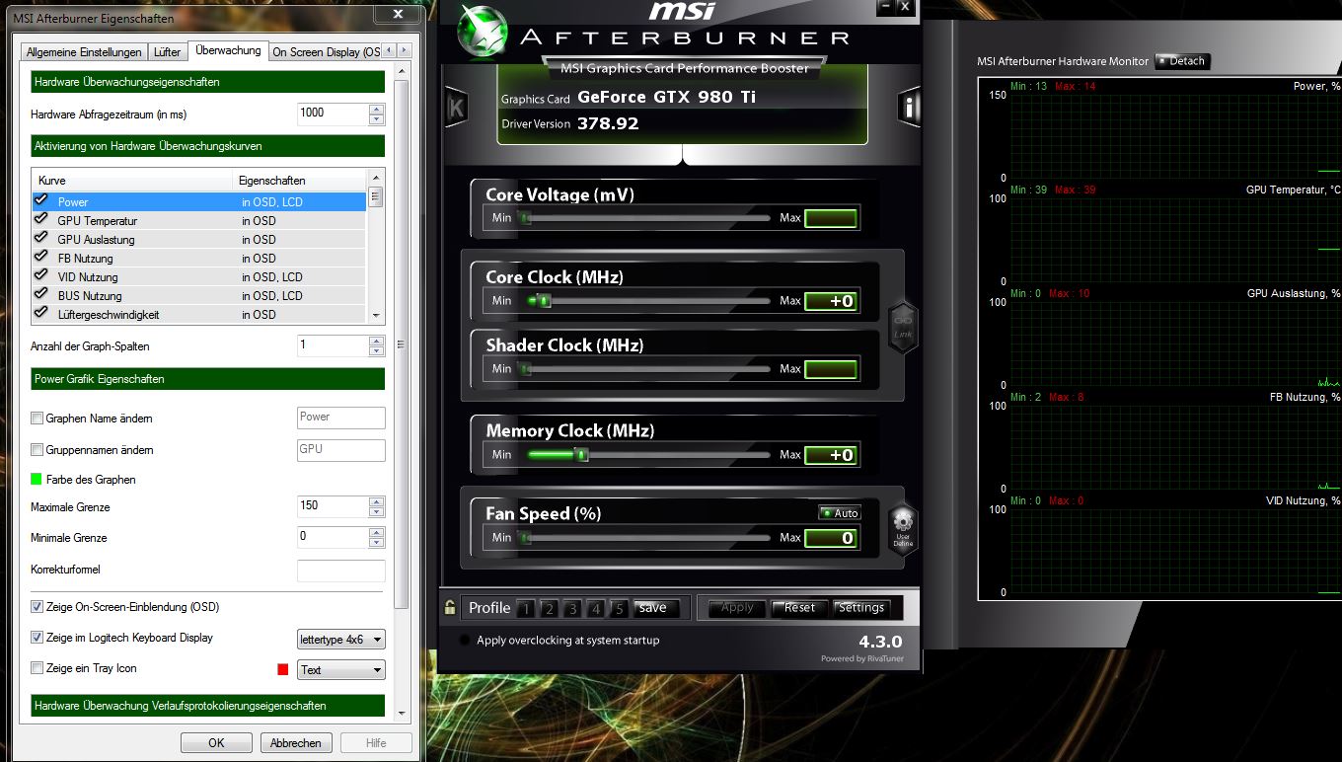Select the VID Nutzung row in curve list
Screen dimensions: 1342x762
pos(198,276)
